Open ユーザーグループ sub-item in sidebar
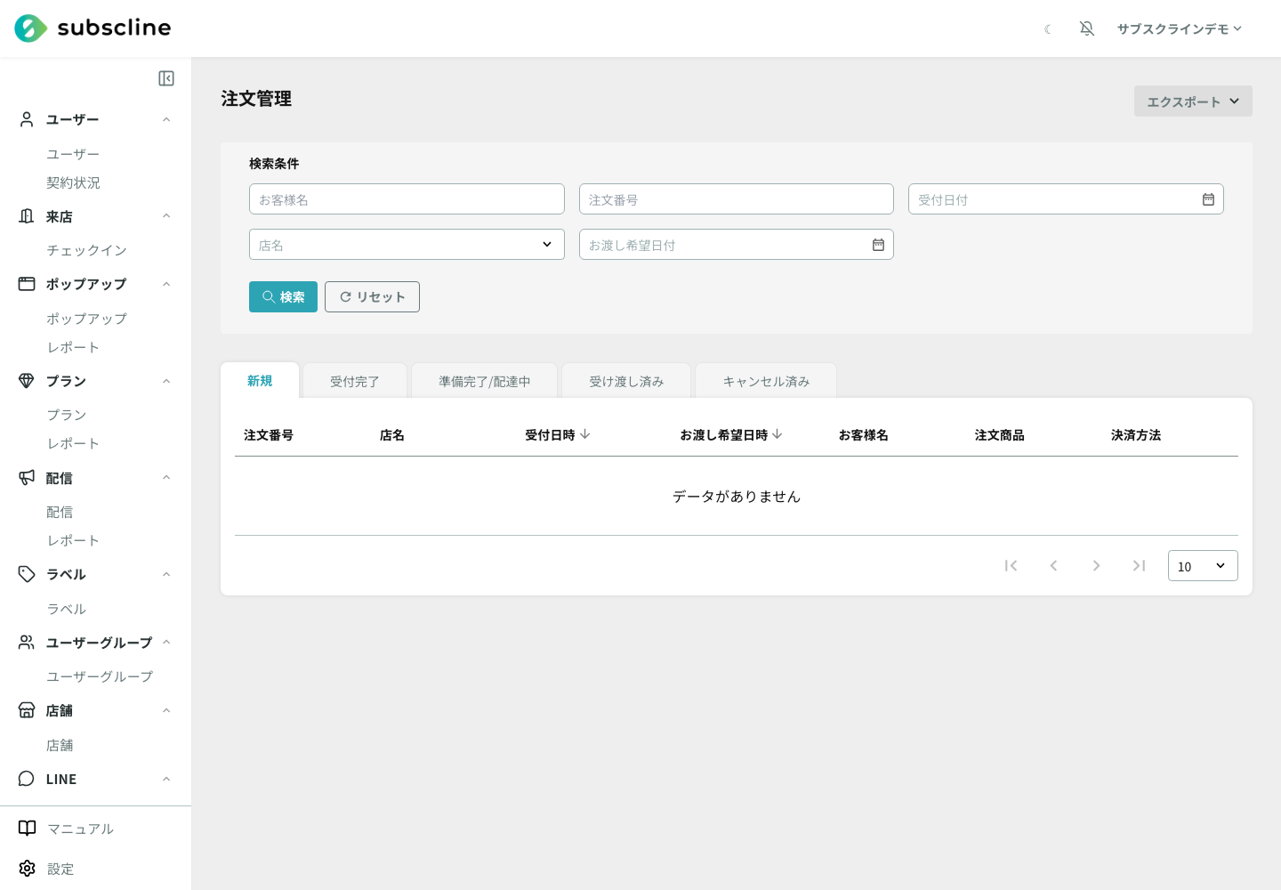1281x890 pixels. [x=100, y=676]
